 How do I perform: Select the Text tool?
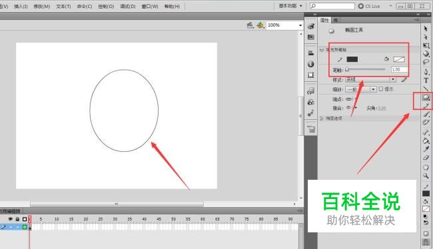point(426,80)
